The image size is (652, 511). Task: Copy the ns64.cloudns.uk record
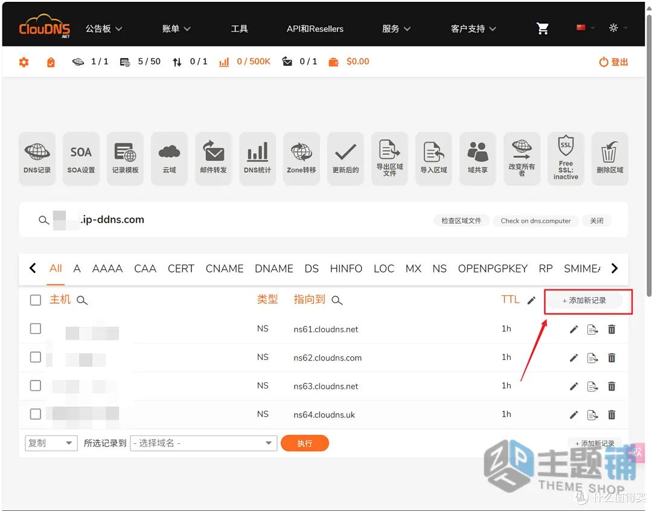(x=593, y=414)
